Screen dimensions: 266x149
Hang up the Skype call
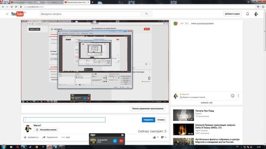[121, 141]
